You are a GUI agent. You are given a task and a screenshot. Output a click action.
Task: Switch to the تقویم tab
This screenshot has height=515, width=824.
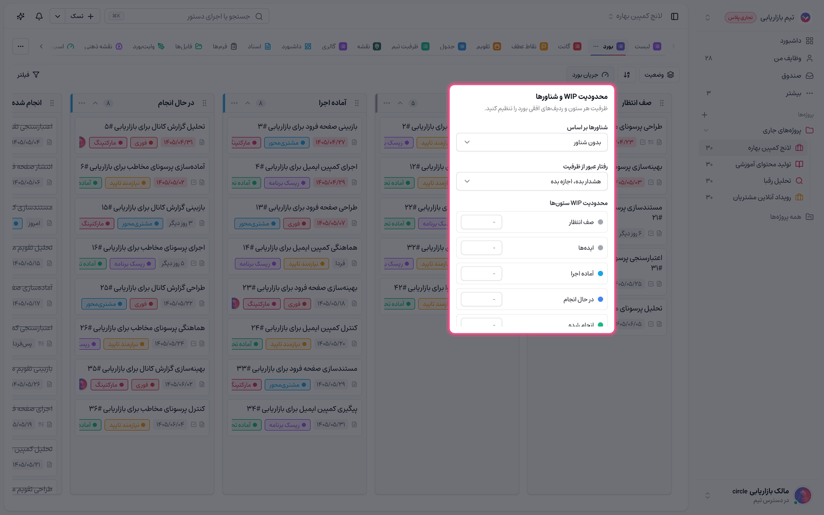point(488,46)
